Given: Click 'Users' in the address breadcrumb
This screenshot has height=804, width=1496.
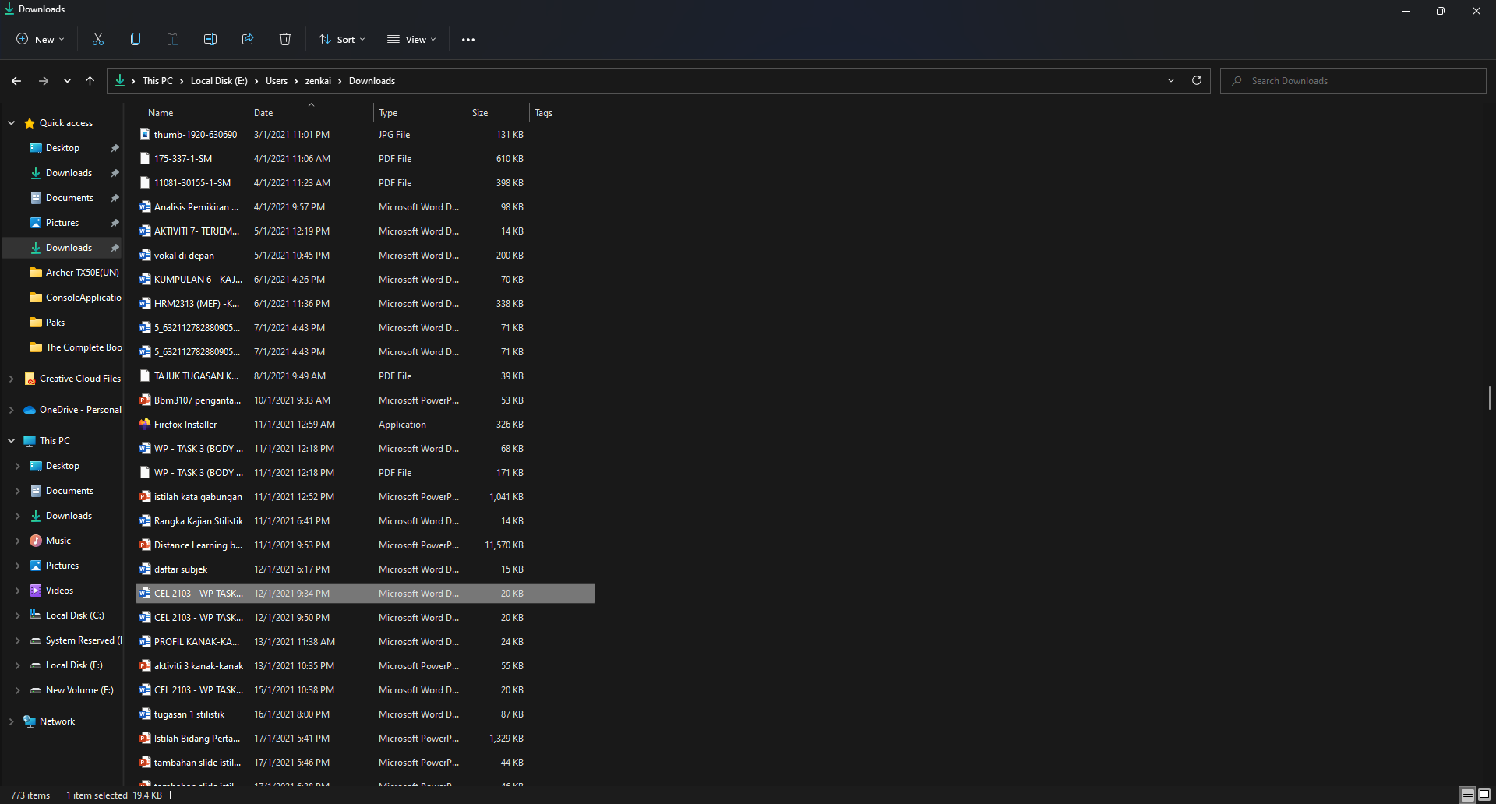Looking at the screenshot, I should click(x=277, y=81).
